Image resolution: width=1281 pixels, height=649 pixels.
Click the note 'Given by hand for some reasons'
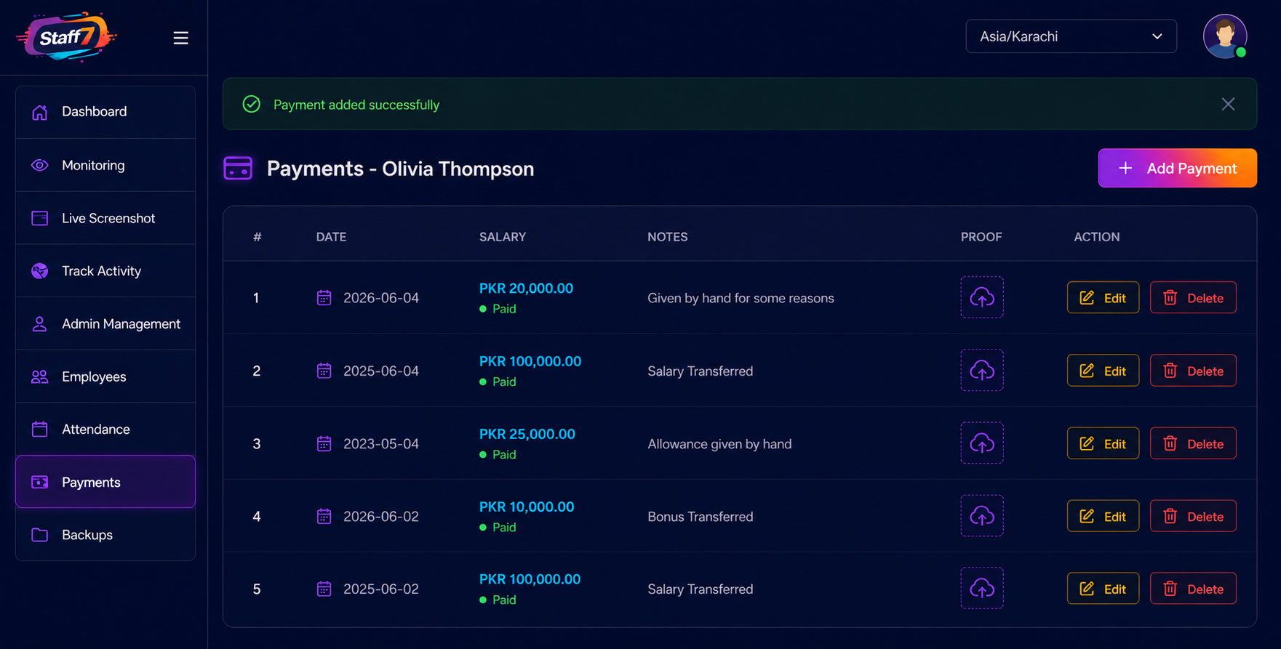click(x=741, y=298)
